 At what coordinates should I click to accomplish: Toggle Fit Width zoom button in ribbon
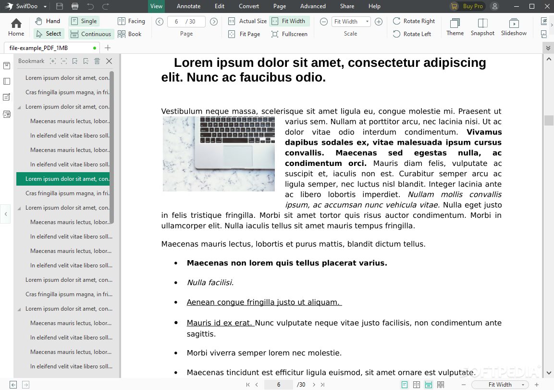[289, 21]
